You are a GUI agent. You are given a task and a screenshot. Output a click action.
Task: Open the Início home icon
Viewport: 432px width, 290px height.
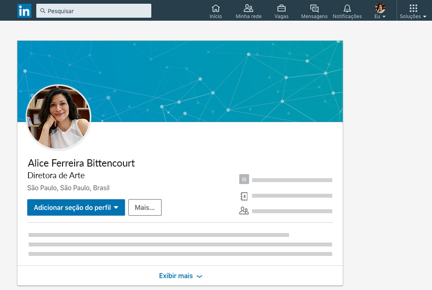coord(216,8)
